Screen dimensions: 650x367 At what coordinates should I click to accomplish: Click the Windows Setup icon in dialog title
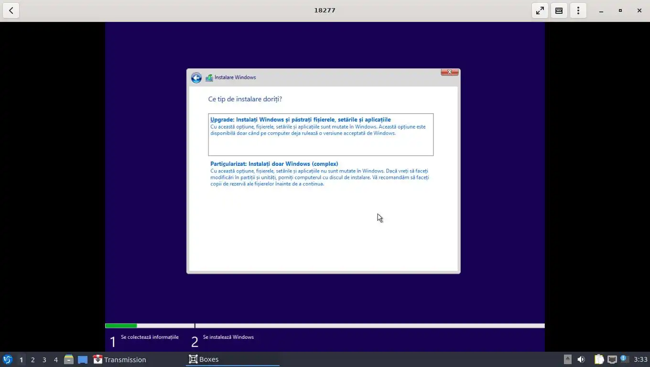click(x=209, y=77)
